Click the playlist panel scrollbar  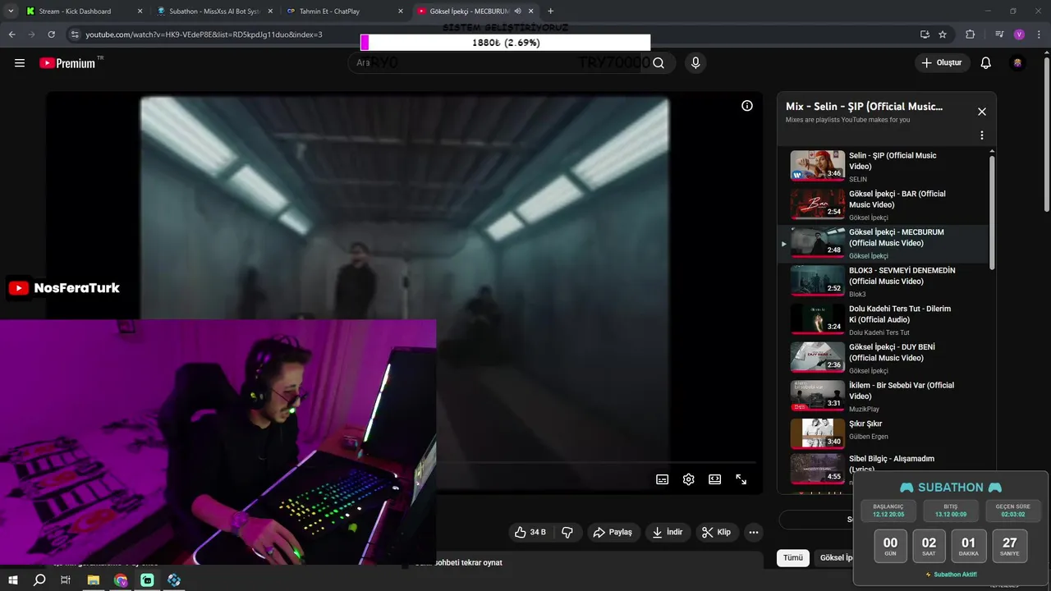pyautogui.click(x=992, y=213)
